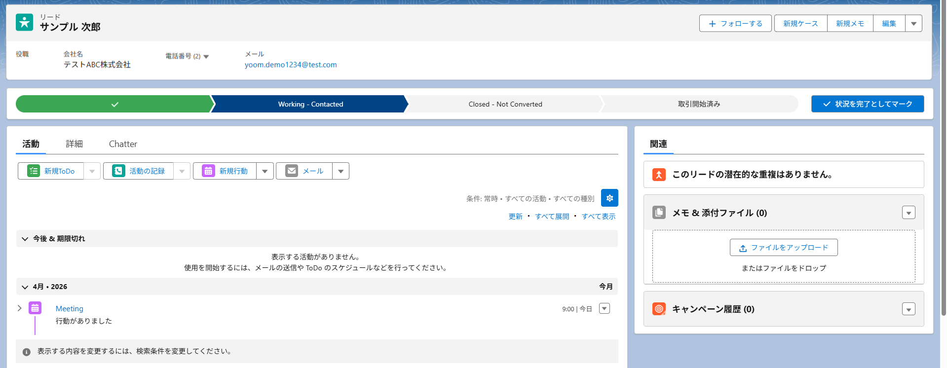The width and height of the screenshot is (947, 368).
Task: Click 状況を完了としてマーク button
Action: 868,104
